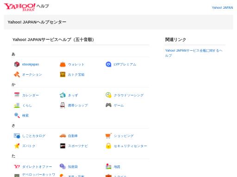Open the ショッピング text link
237x177 pixels.
click(x=124, y=136)
